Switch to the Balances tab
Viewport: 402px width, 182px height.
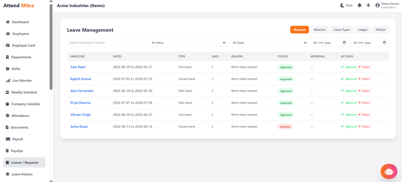tap(320, 30)
